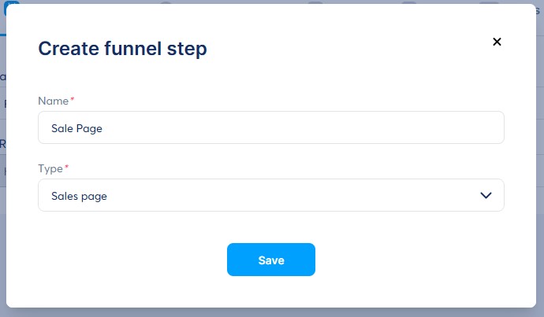
Task: Close the Create funnel step dialog
Action: click(497, 42)
